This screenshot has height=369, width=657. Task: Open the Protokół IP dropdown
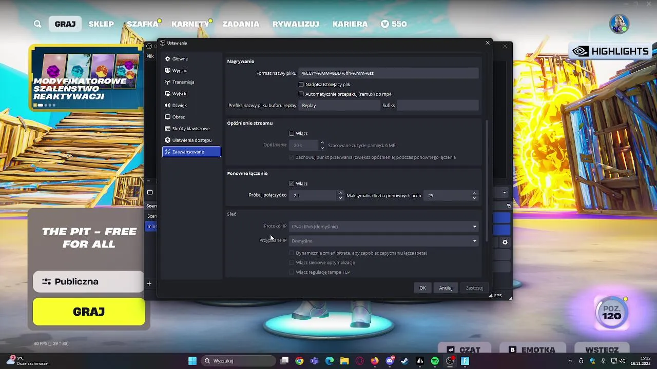point(383,227)
